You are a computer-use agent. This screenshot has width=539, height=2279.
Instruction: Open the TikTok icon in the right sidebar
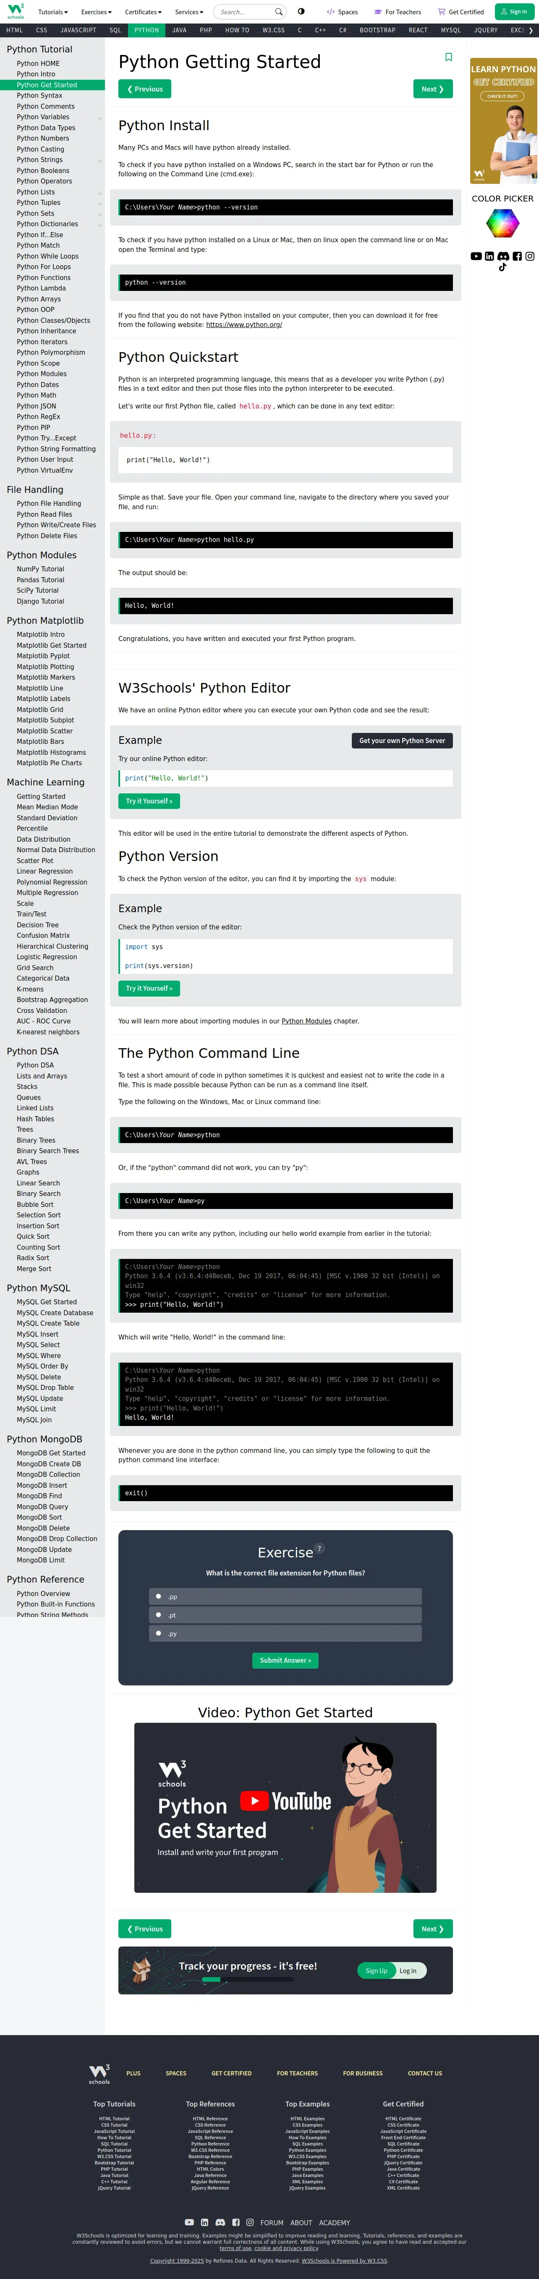[x=503, y=267]
